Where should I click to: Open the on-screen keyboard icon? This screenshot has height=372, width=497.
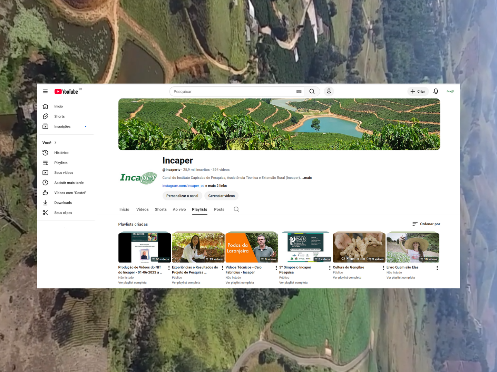tap(299, 92)
